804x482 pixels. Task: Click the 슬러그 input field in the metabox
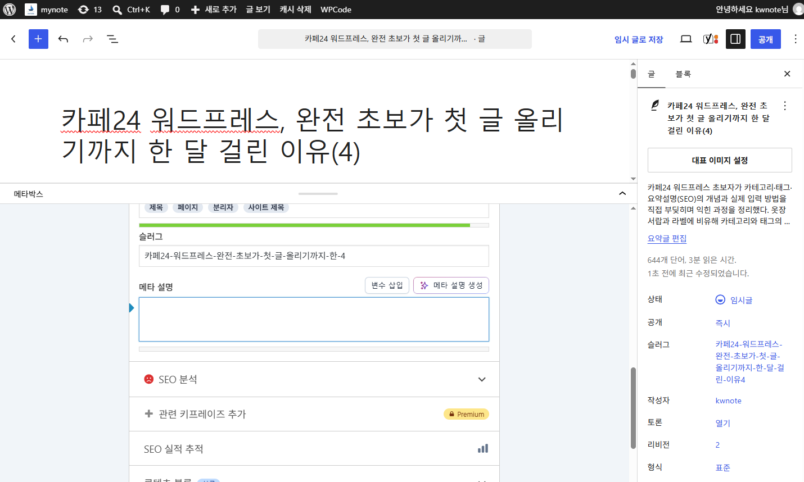point(314,256)
